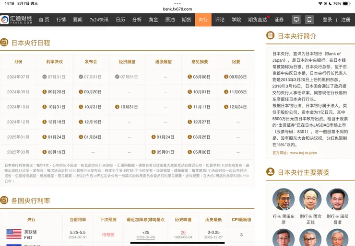Click the 利率决议 column header
The image size is (355, 246).
click(x=55, y=62)
